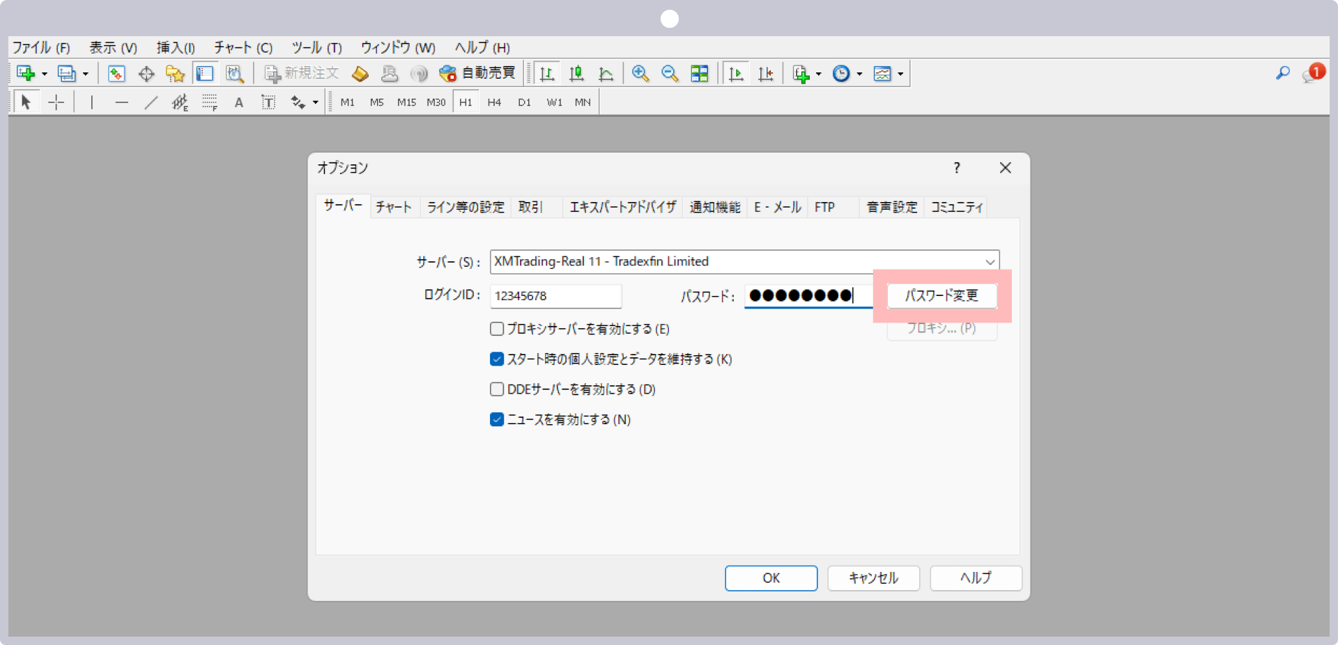
Task: Expand the arrows objects dropdown
Action: (x=316, y=102)
